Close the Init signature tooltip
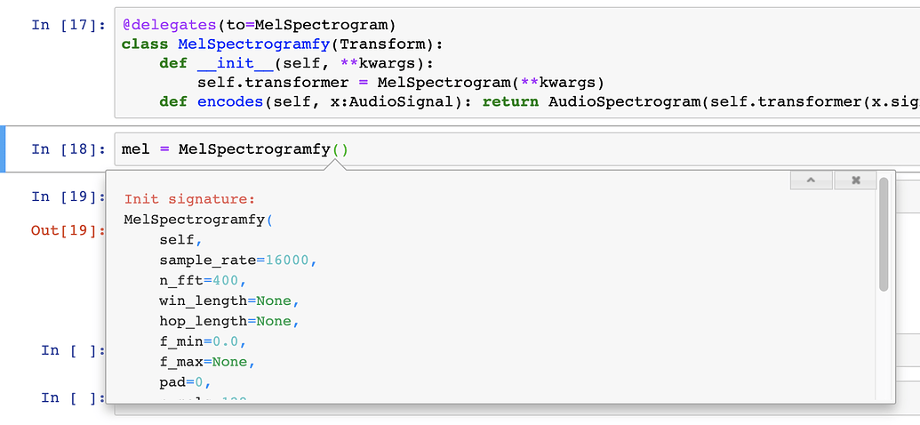The height and width of the screenshot is (425, 920). [x=855, y=180]
